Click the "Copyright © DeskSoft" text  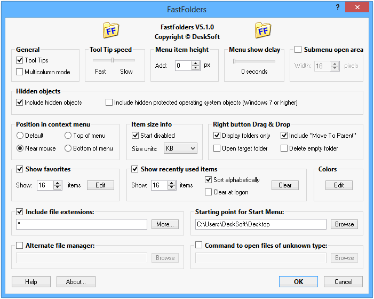[187, 37]
